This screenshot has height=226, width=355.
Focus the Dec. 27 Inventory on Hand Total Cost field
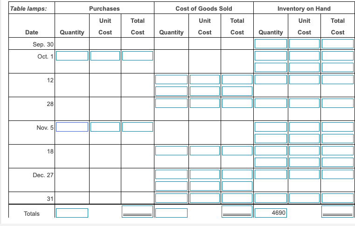click(338, 174)
